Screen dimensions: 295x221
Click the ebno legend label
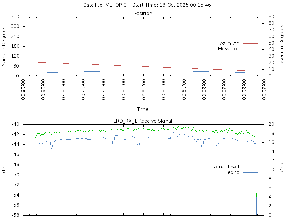pos(233,172)
